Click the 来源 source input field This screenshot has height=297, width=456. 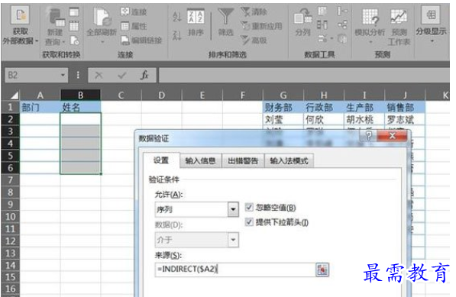coord(235,270)
